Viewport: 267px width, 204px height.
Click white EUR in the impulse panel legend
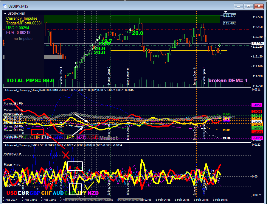24,193
